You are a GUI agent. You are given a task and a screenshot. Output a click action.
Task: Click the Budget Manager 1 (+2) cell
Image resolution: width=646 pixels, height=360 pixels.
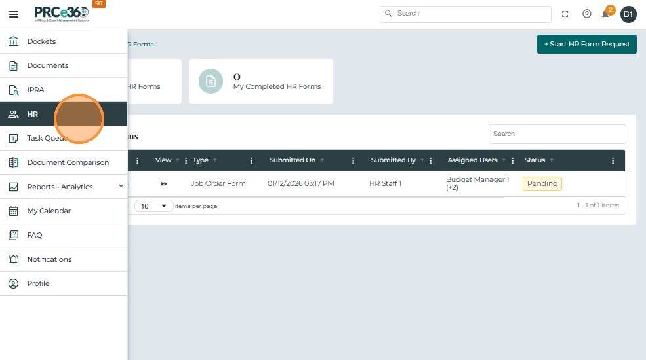click(x=477, y=183)
